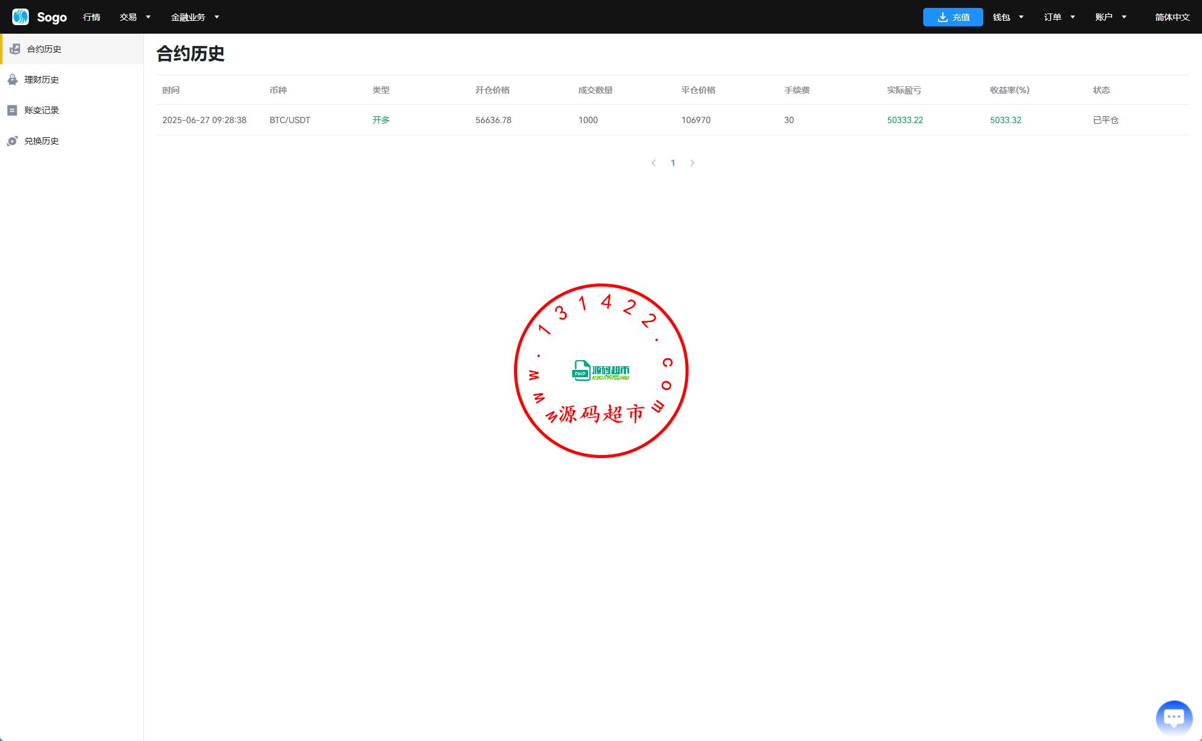Viewport: 1202px width, 741px height.
Task: Open the live chat support bubble
Action: 1173,717
